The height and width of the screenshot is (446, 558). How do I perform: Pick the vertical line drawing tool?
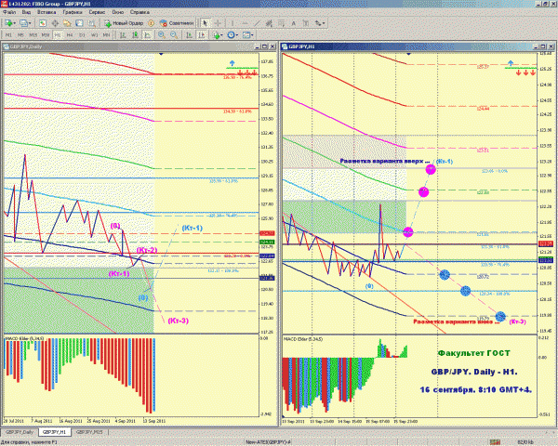click(x=232, y=23)
